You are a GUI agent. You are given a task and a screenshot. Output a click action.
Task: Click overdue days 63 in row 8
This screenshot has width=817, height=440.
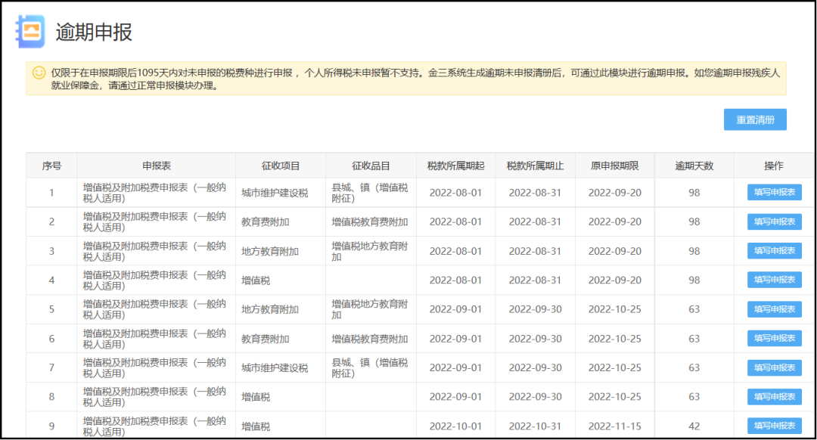coord(694,397)
